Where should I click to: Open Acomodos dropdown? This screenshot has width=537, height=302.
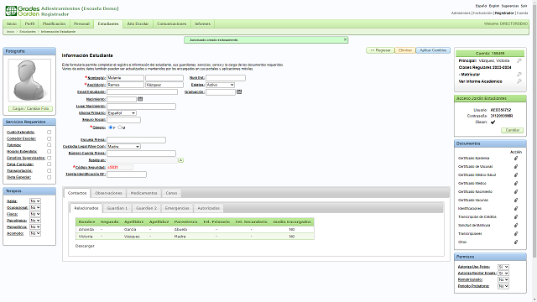(x=35, y=233)
